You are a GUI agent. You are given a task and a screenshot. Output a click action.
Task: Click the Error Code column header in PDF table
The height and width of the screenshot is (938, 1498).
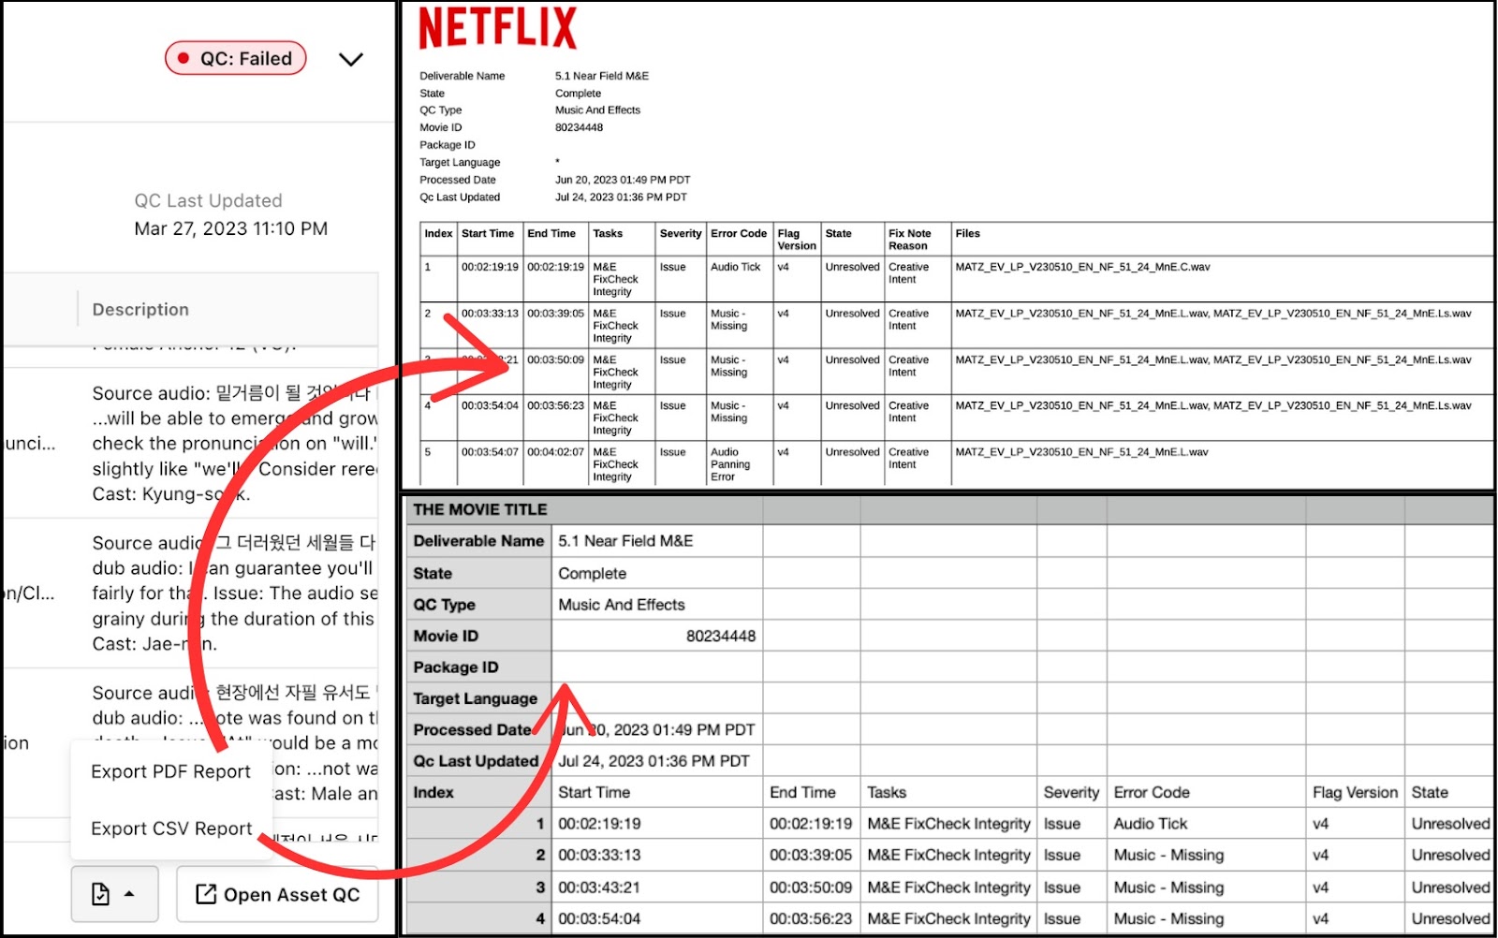coord(739,234)
